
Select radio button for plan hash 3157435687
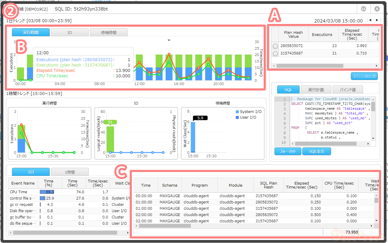click(275, 53)
